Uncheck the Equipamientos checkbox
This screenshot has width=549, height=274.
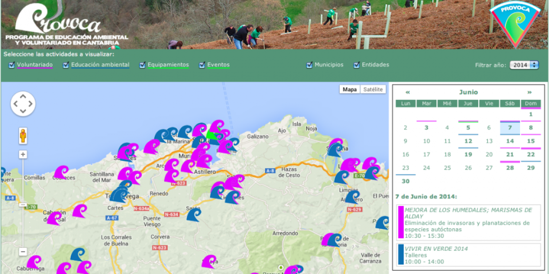(142, 65)
